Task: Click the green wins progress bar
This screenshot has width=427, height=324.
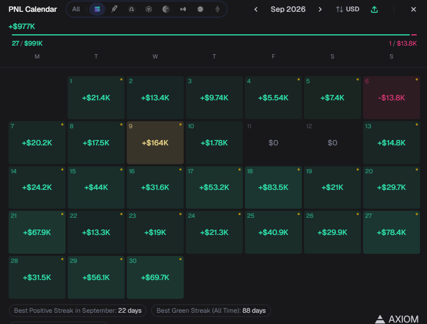Action: [211, 35]
